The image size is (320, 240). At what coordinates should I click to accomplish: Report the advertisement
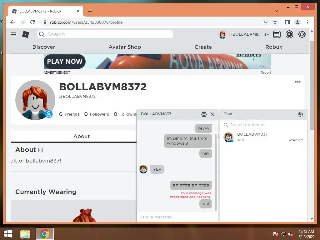click(x=266, y=72)
